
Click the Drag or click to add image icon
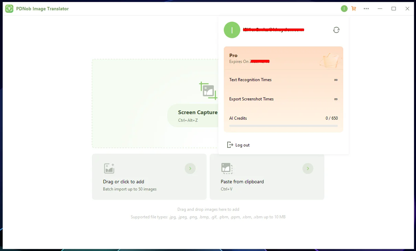tap(109, 168)
